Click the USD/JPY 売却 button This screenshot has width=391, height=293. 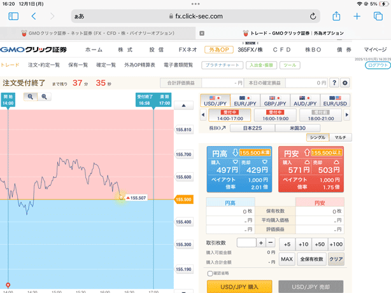(x=311, y=287)
